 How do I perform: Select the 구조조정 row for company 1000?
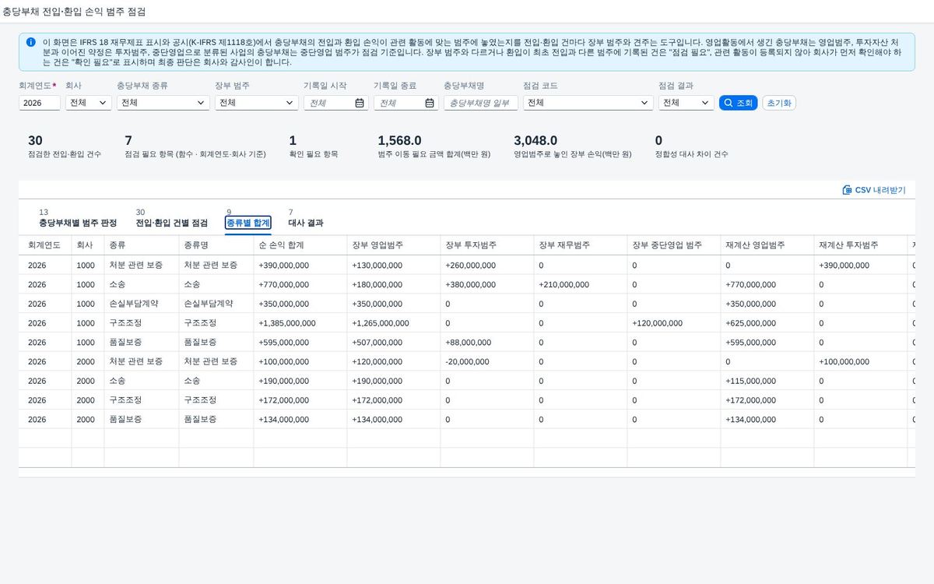[467, 323]
